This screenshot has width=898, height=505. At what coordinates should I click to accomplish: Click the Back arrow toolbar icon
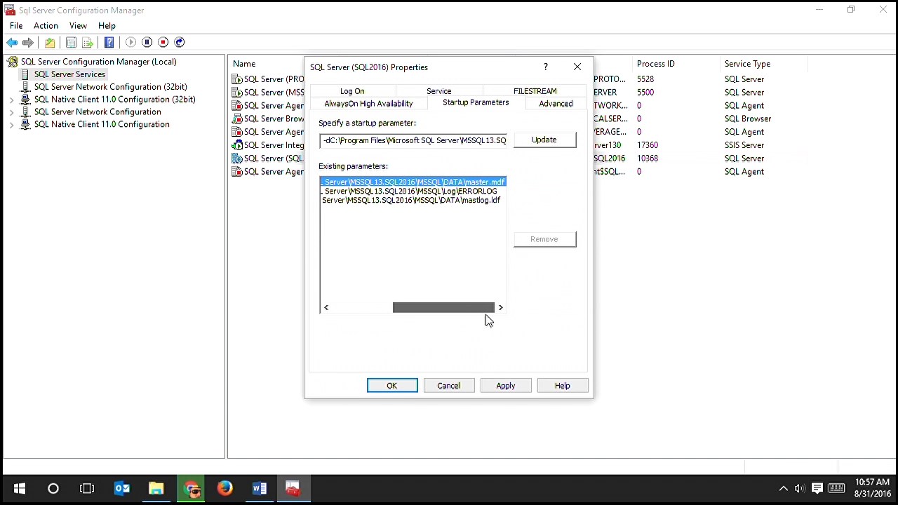click(x=12, y=43)
